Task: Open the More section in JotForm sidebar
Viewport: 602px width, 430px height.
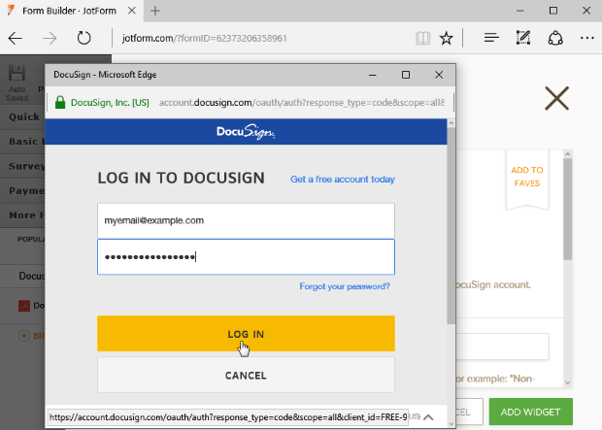Action: (23, 215)
